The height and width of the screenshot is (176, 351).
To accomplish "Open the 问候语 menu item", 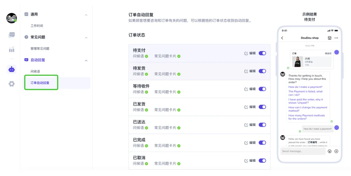I will coord(35,71).
